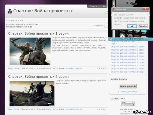Click the Войти через uID button
153x115 pixels.
128,86
